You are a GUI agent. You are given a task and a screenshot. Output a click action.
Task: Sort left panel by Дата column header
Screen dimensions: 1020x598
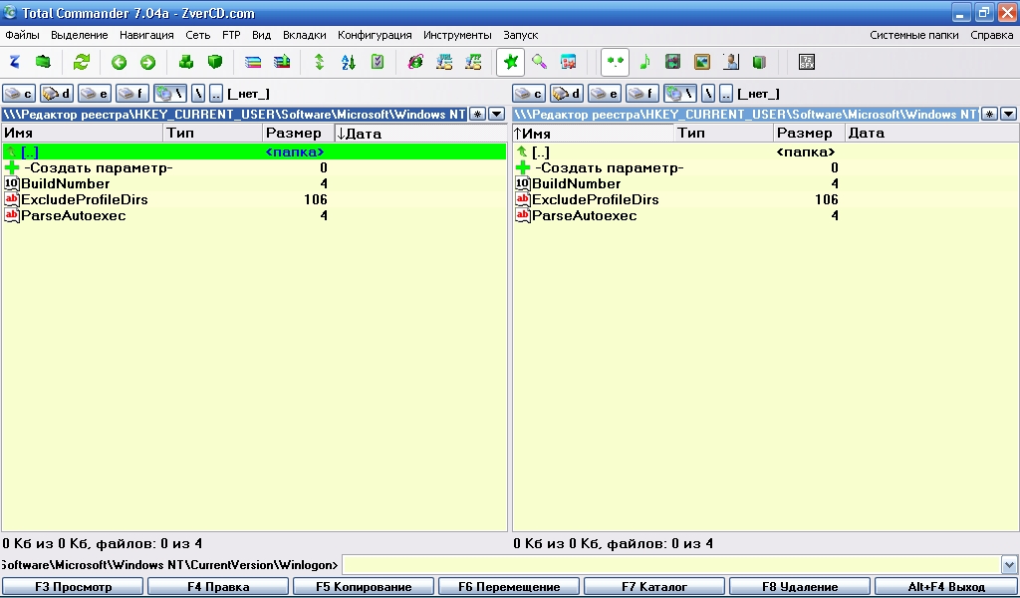(420, 134)
